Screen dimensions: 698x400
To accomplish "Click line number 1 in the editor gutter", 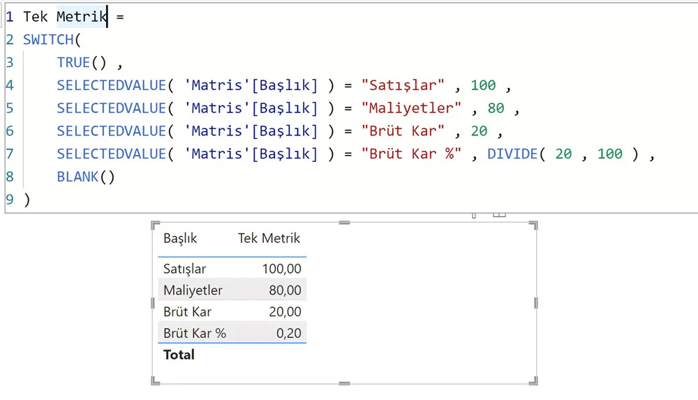I will coord(10,17).
